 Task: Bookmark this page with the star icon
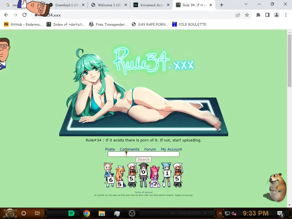coord(247,15)
